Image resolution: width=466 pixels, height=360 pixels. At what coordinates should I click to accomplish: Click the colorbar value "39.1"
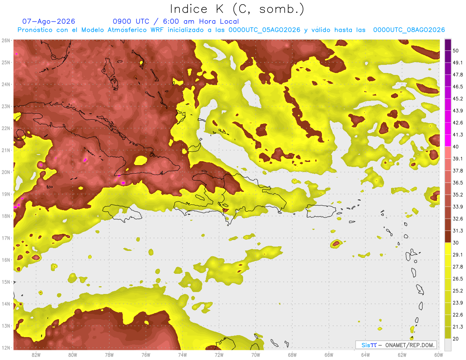458,158
